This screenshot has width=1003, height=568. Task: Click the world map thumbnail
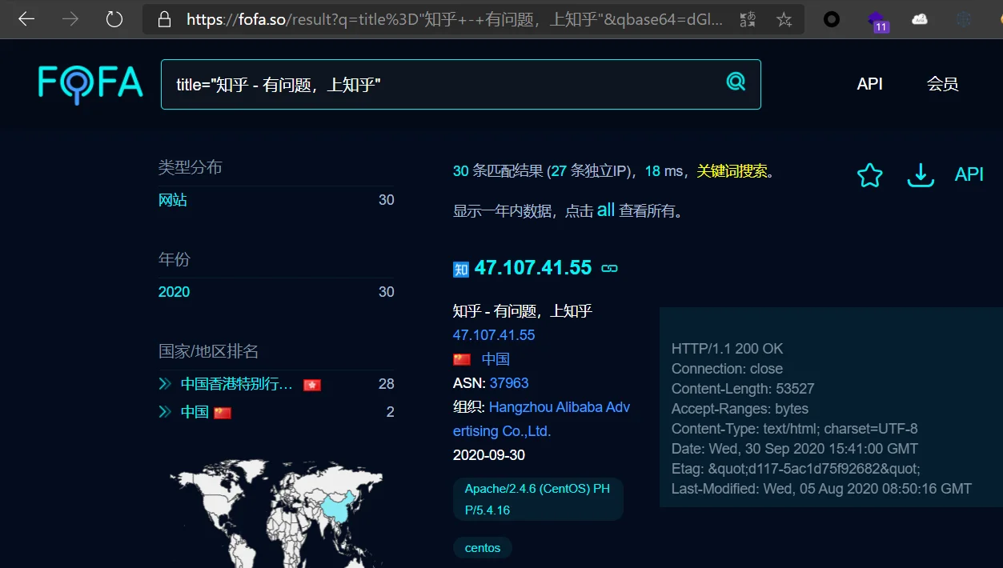tap(276, 513)
